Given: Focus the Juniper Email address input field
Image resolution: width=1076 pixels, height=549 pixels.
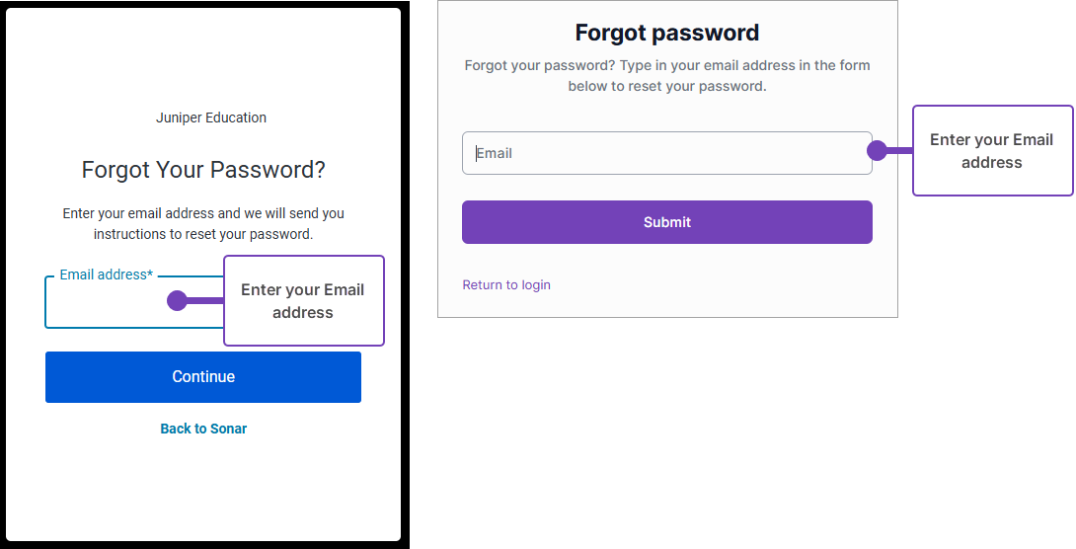Looking at the screenshot, I should click(x=109, y=304).
